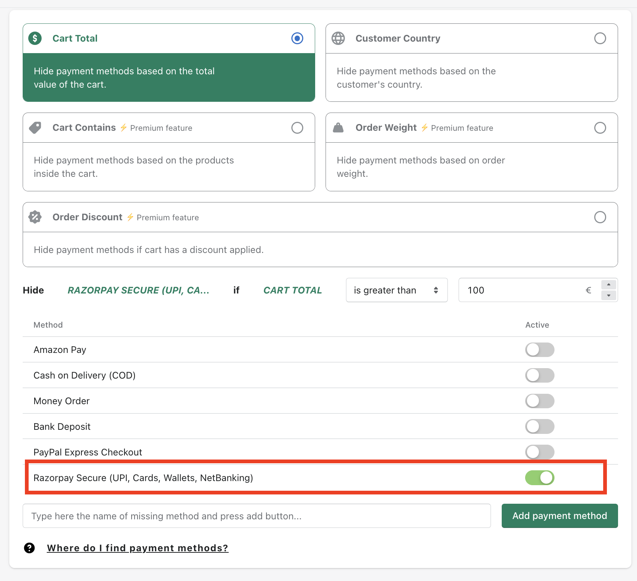Click the missing payment method name field
Image resolution: width=637 pixels, height=581 pixels.
(257, 516)
